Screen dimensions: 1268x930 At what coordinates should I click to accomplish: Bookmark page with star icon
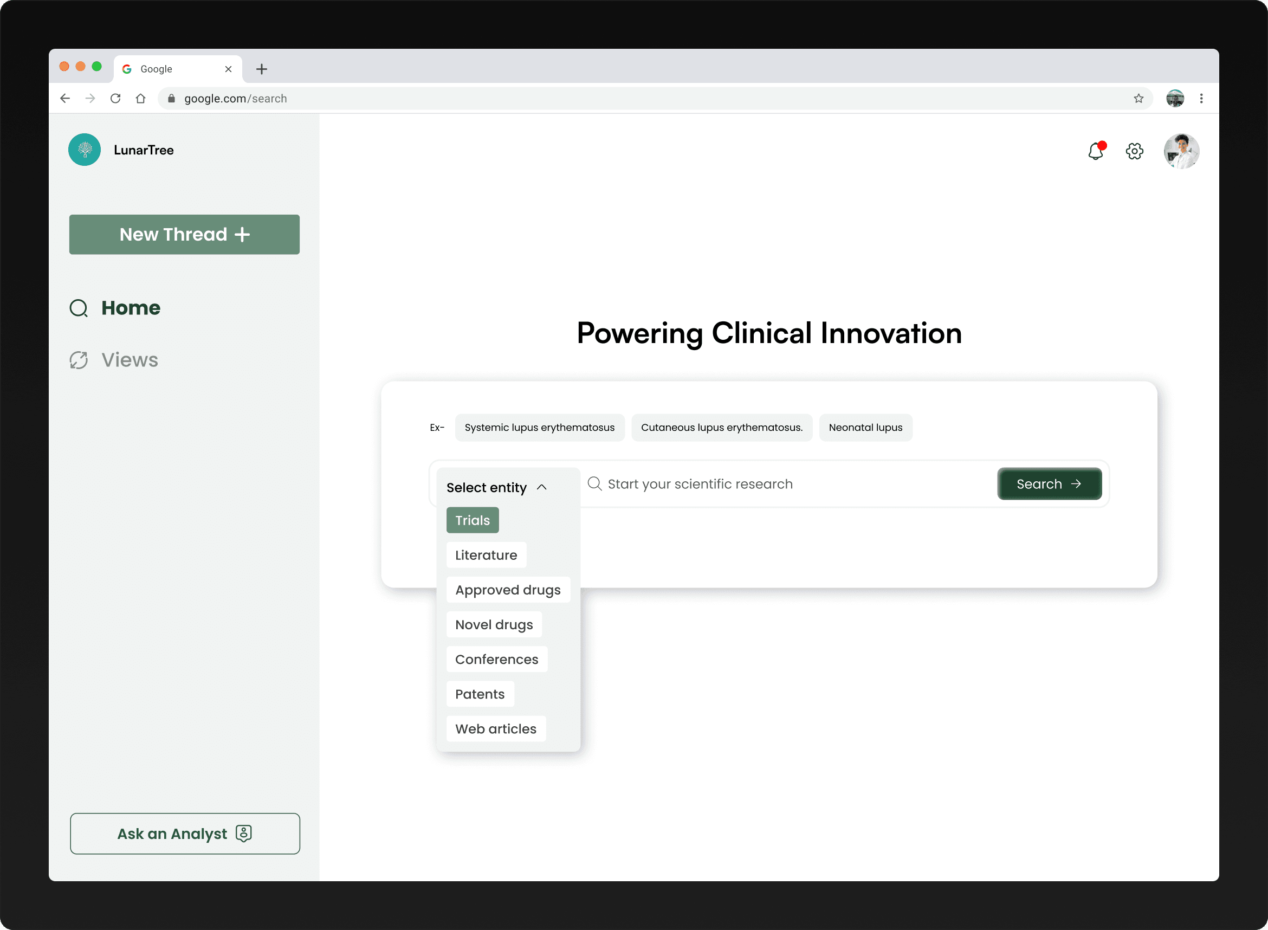tap(1138, 99)
